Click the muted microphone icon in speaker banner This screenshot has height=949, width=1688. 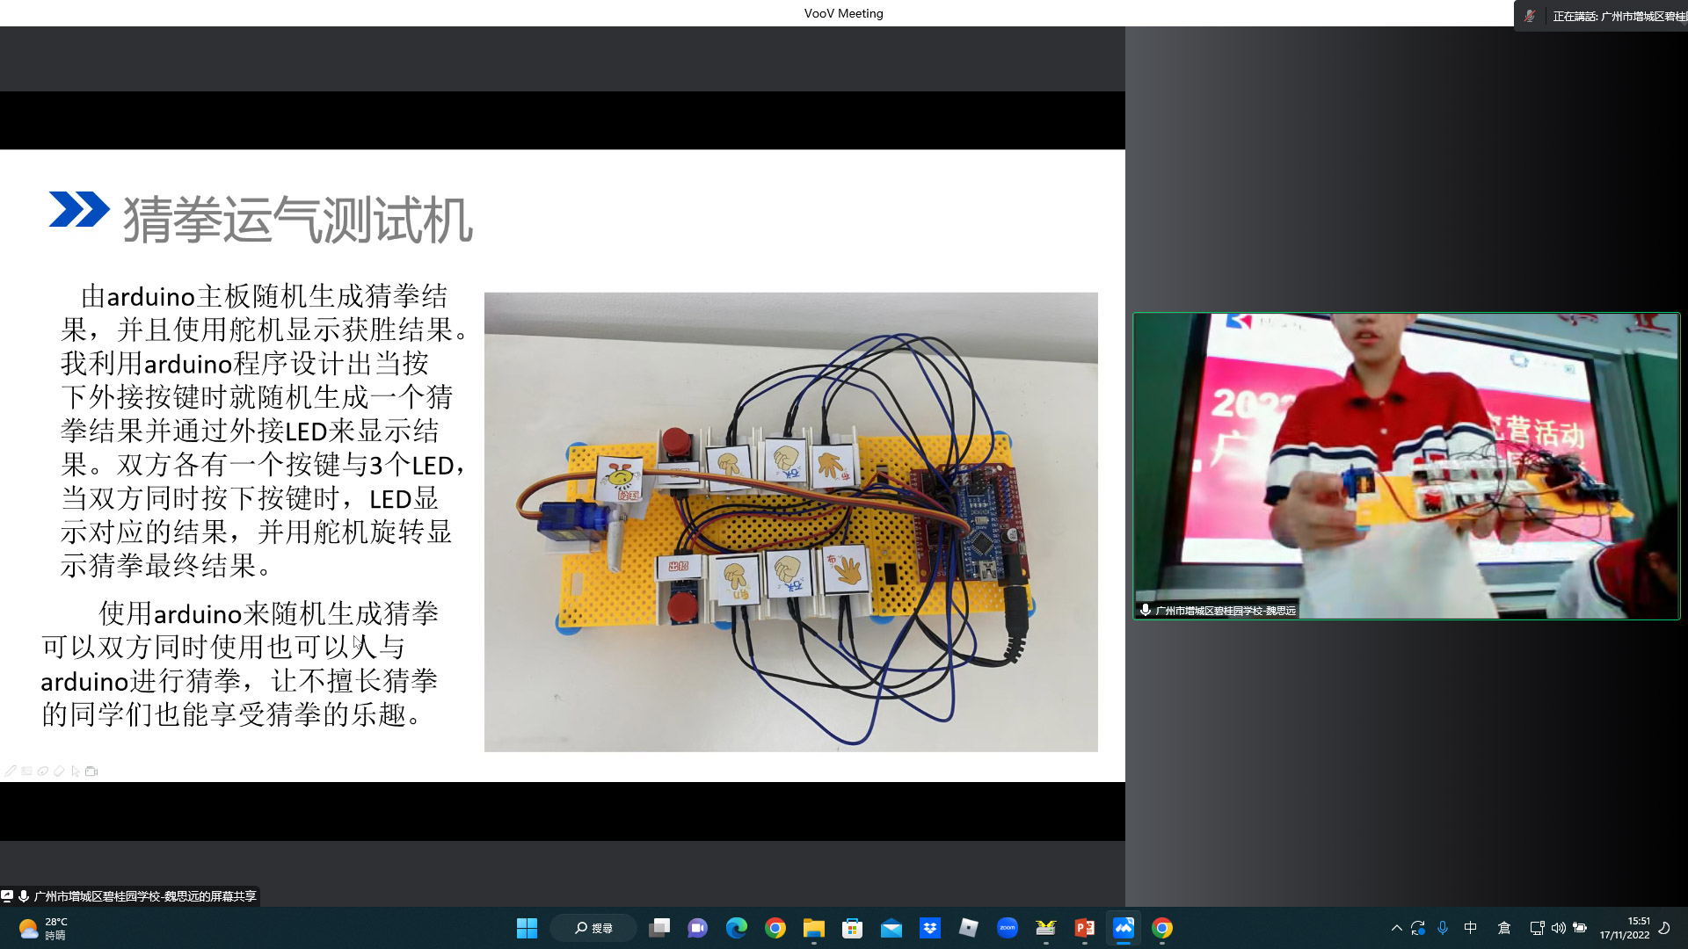pos(1531,16)
